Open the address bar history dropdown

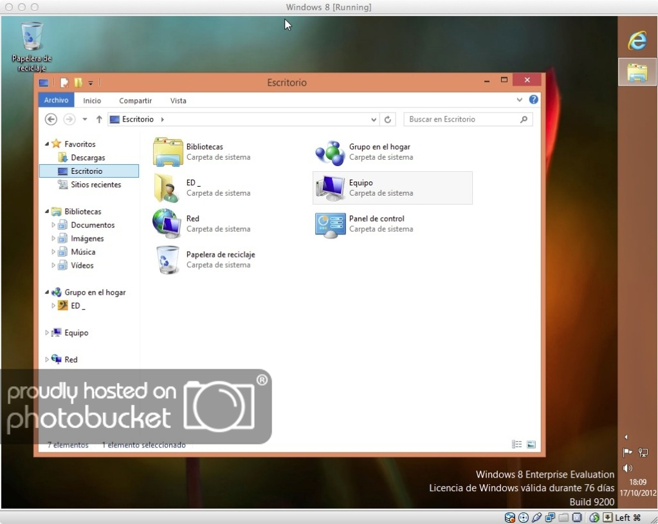pos(374,120)
